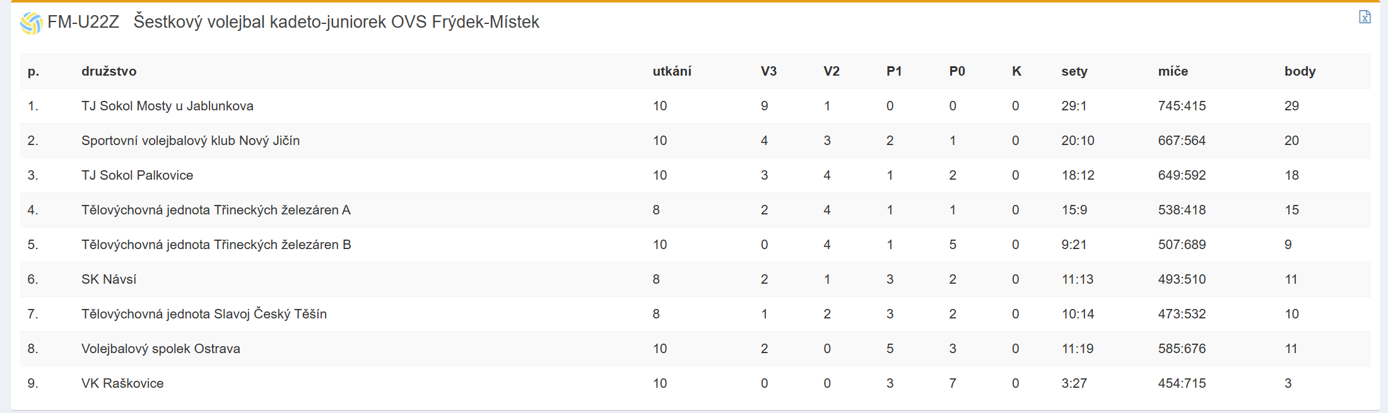Click the sety column header
This screenshot has width=1388, height=413.
point(1074,71)
